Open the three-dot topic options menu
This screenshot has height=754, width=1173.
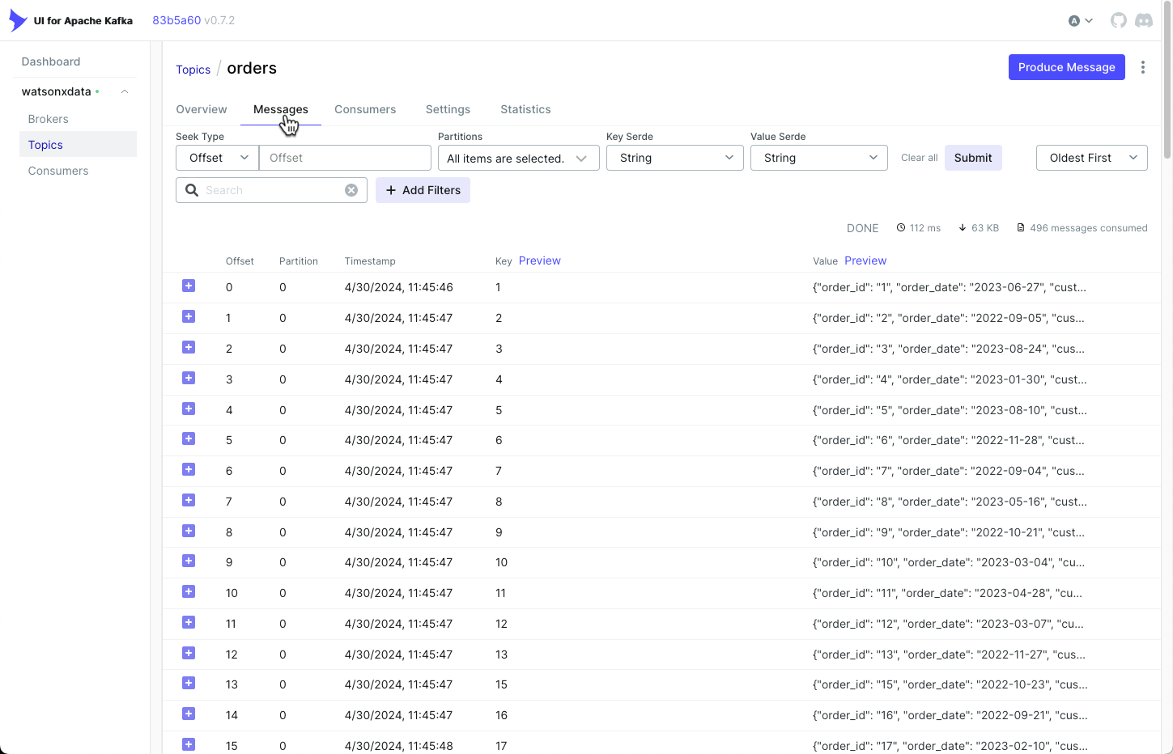[x=1142, y=67]
